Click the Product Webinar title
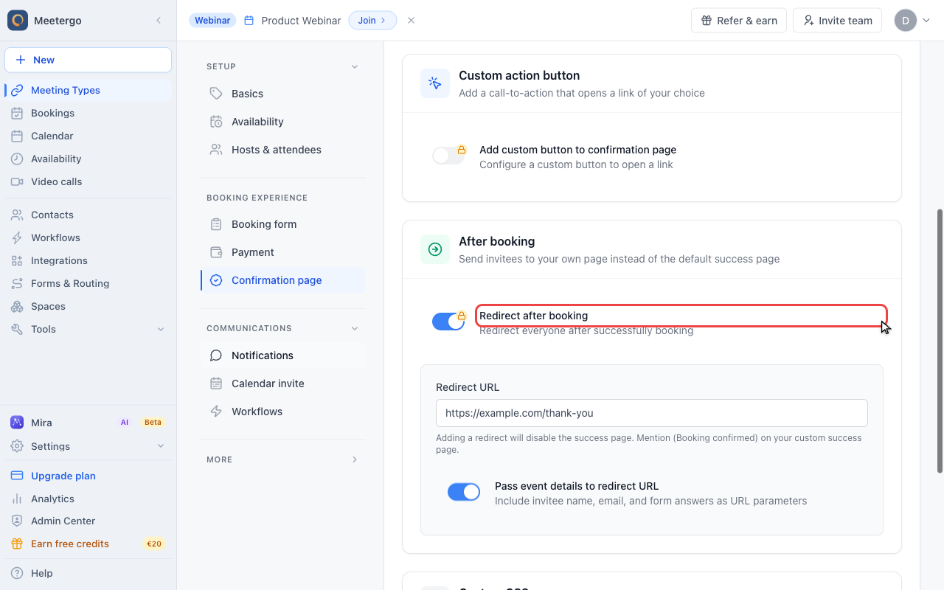Viewport: 944px width, 590px height. point(301,21)
